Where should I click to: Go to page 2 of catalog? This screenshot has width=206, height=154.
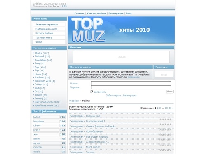point(158,108)
